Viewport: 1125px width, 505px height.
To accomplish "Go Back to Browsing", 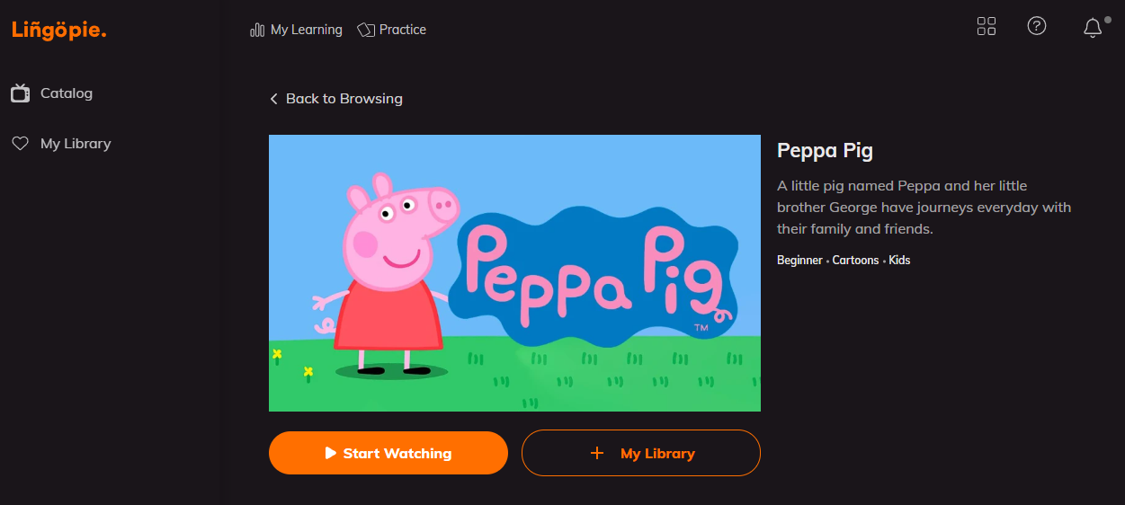I will pyautogui.click(x=344, y=99).
